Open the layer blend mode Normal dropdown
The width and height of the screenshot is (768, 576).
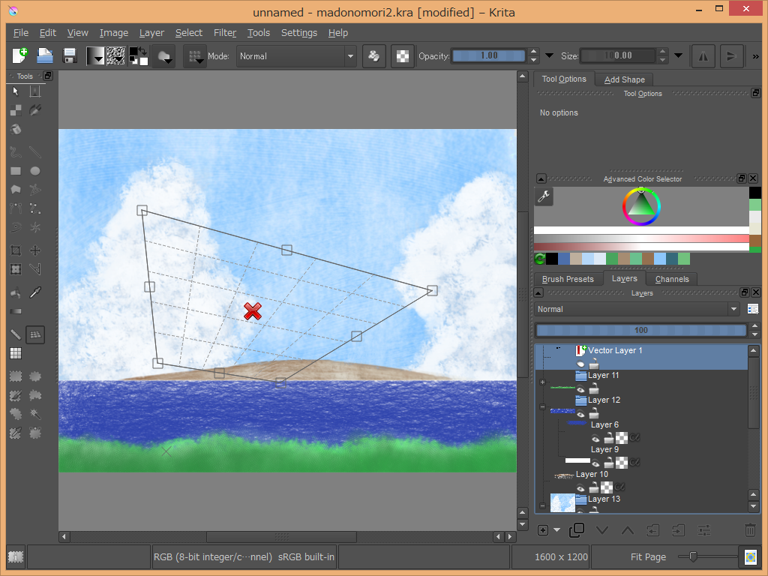pyautogui.click(x=636, y=309)
